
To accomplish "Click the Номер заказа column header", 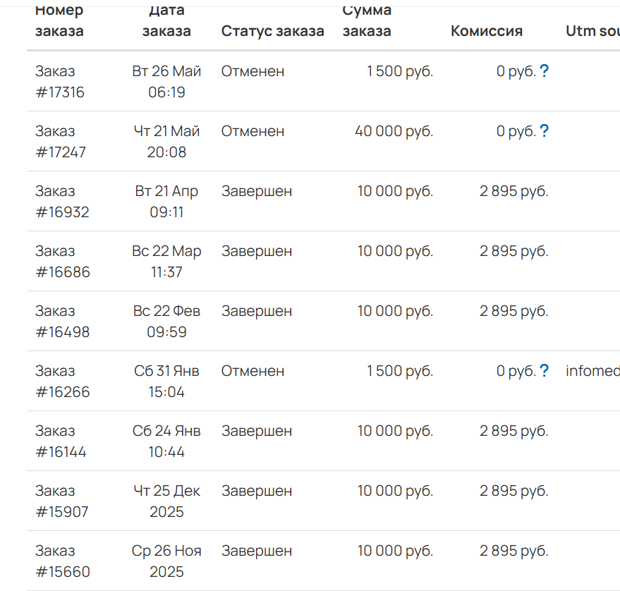I will point(59,20).
